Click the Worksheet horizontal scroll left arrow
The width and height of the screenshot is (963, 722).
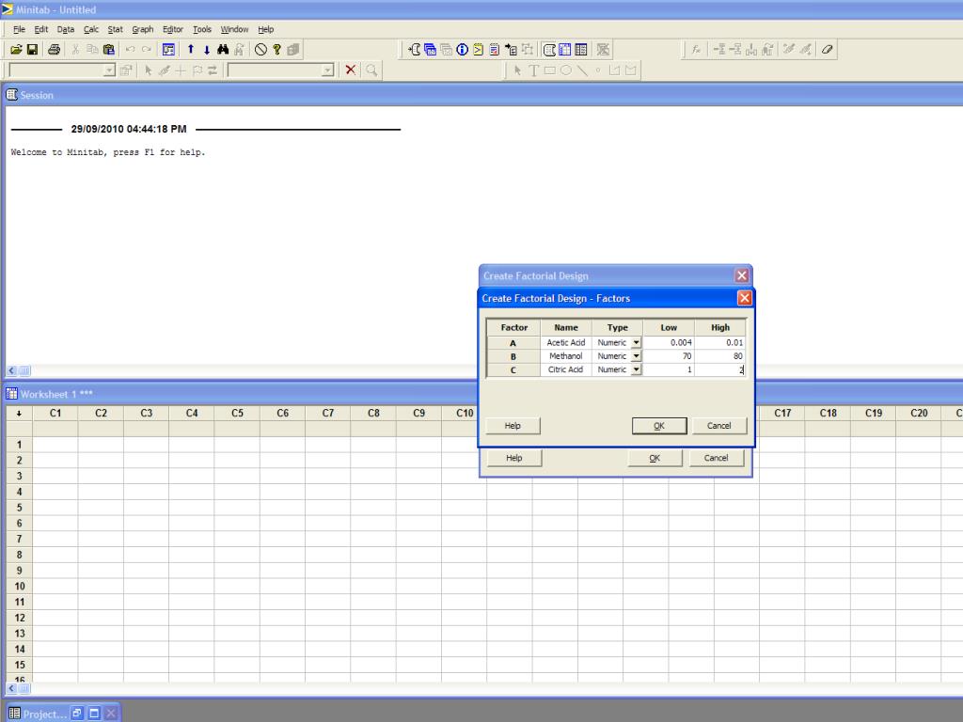point(11,689)
